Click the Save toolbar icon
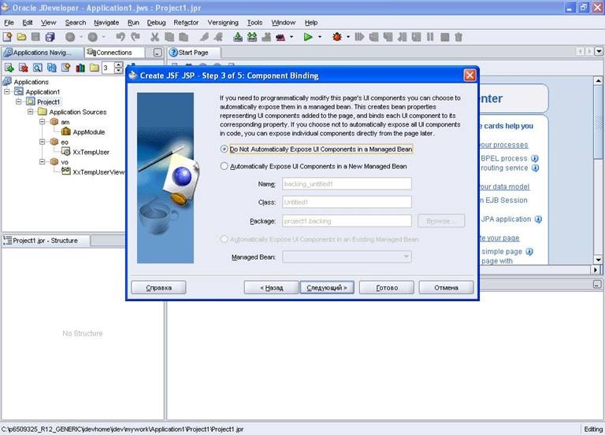 pos(35,37)
